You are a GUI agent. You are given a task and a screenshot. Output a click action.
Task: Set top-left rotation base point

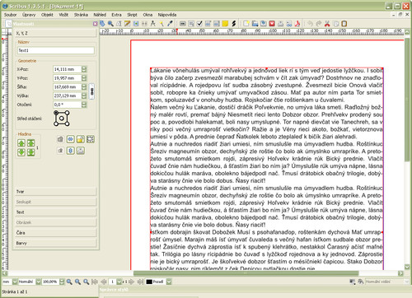click(56, 113)
